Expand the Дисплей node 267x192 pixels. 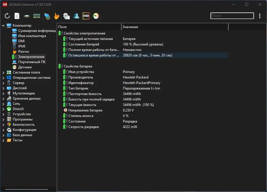(x=3, y=88)
